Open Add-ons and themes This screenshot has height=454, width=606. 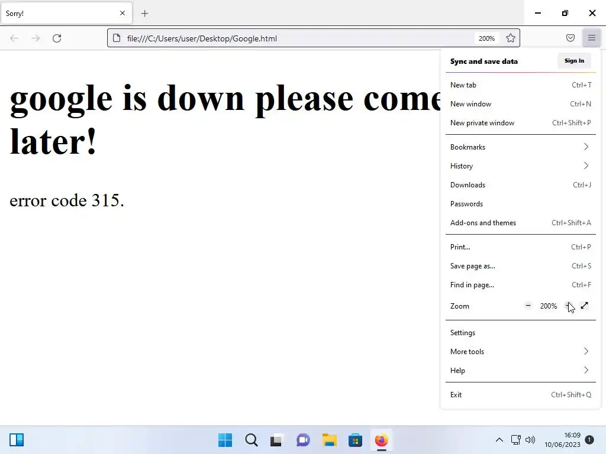click(x=521, y=223)
